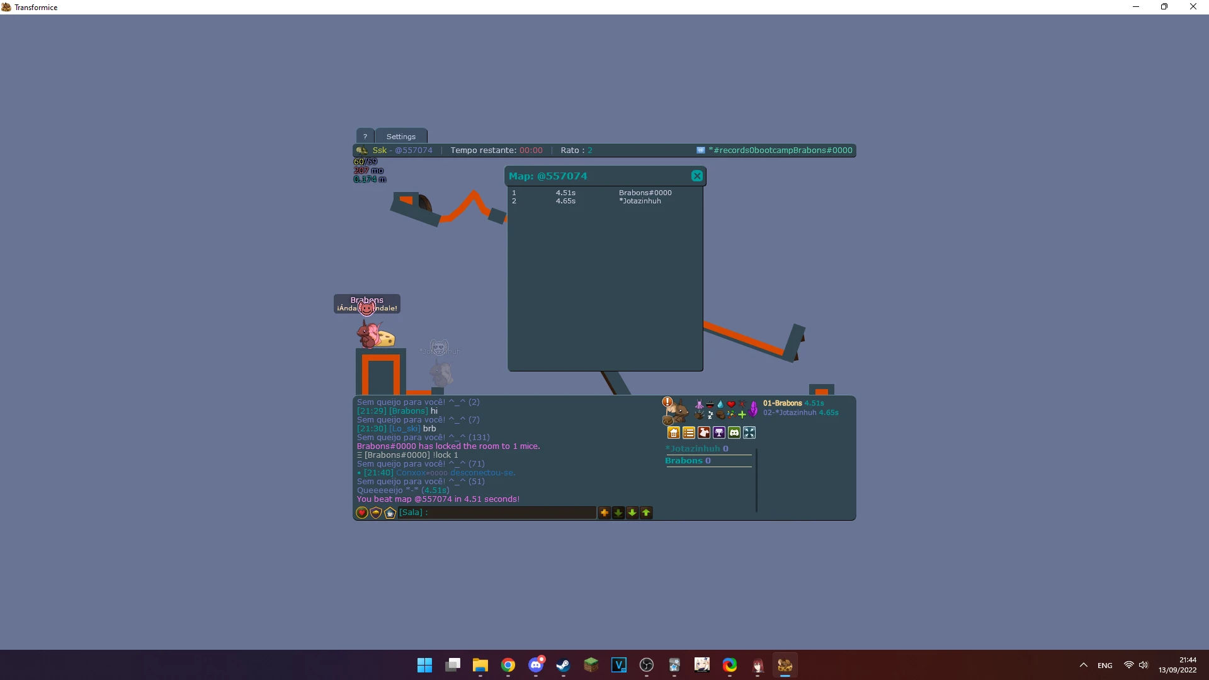Click the house icon button
This screenshot has height=680, width=1209.
click(x=674, y=433)
